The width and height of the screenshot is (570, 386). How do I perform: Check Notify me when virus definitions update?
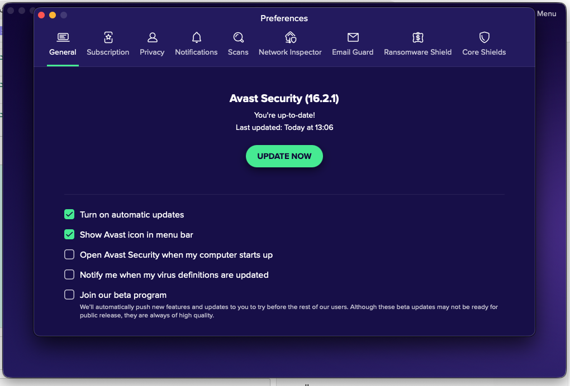[x=69, y=274]
